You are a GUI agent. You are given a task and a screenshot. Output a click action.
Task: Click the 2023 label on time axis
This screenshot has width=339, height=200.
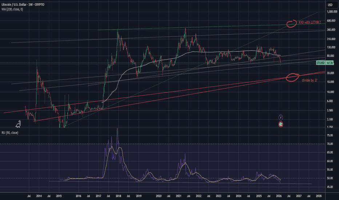click(x=219, y=196)
